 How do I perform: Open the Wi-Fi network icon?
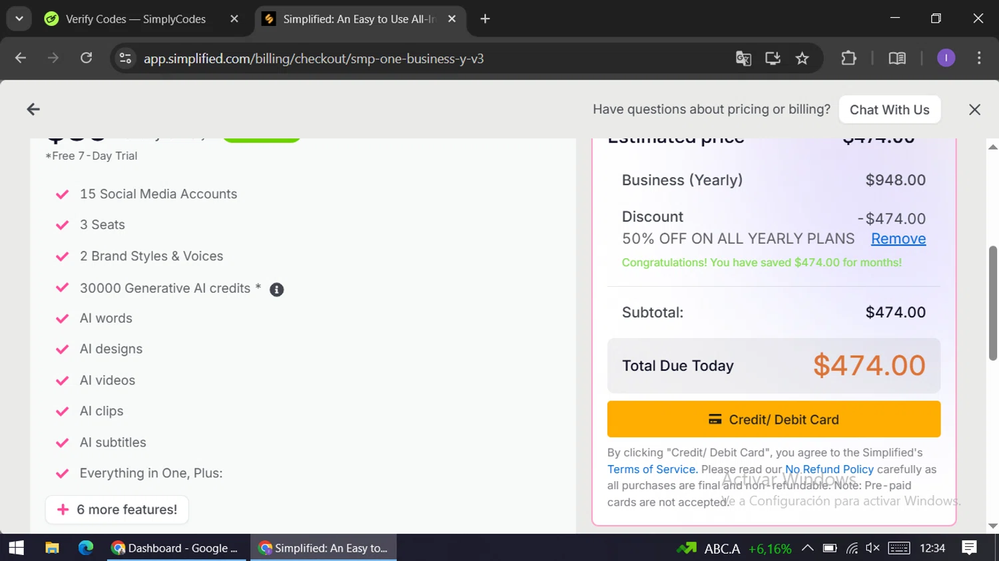pos(852,548)
